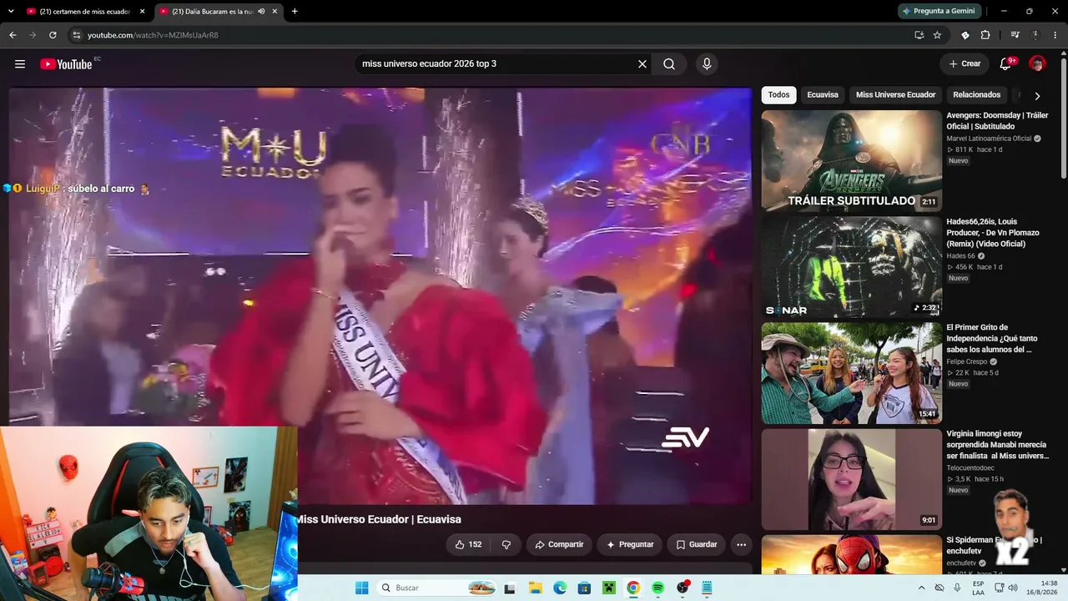Open the Virginia limongi video thumbnail
1068x601 pixels.
(x=851, y=479)
